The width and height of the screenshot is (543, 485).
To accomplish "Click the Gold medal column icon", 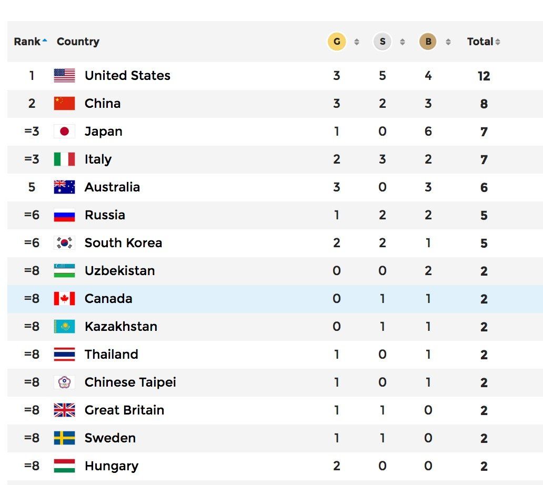I will [337, 42].
